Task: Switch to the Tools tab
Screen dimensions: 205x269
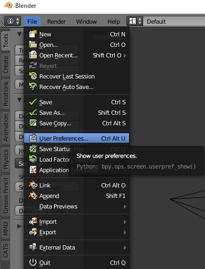Action: pyautogui.click(x=6, y=41)
